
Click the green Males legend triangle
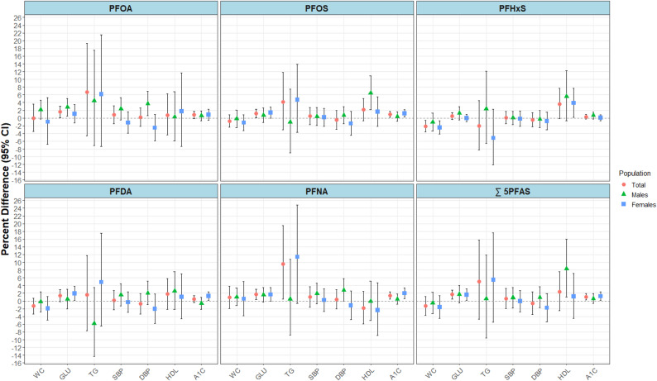[x=623, y=194]
